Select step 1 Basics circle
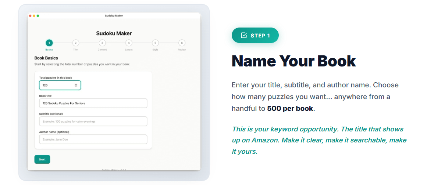Viewport: 434px width, 185px height. (x=49, y=43)
